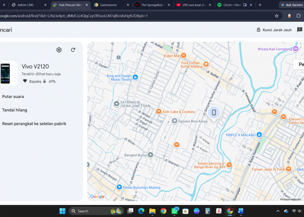The height and width of the screenshot is (217, 304).
Task: Open WhatsApp from the taskbar
Action: [175, 211]
